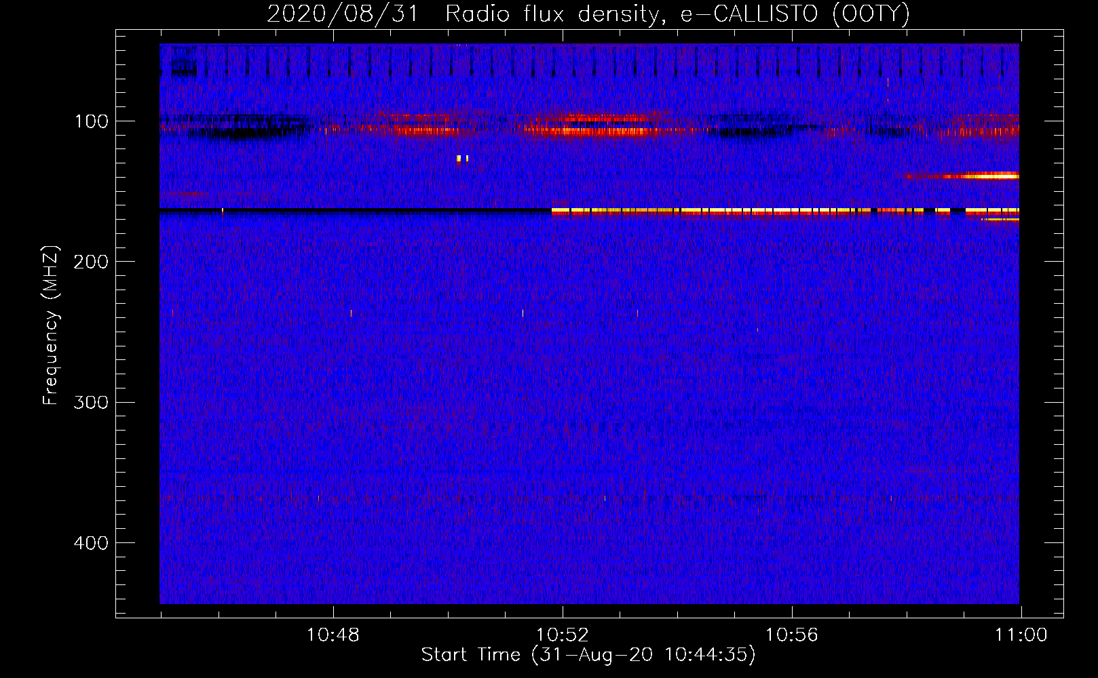Click the 300 frequency tick label
1098x678 pixels.
point(91,402)
